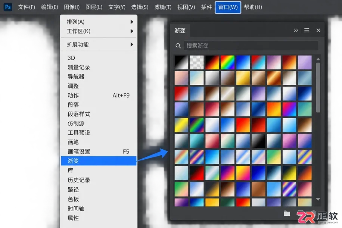Select the 渐变 panel tab
This screenshot has height=228, width=342.
180,31
